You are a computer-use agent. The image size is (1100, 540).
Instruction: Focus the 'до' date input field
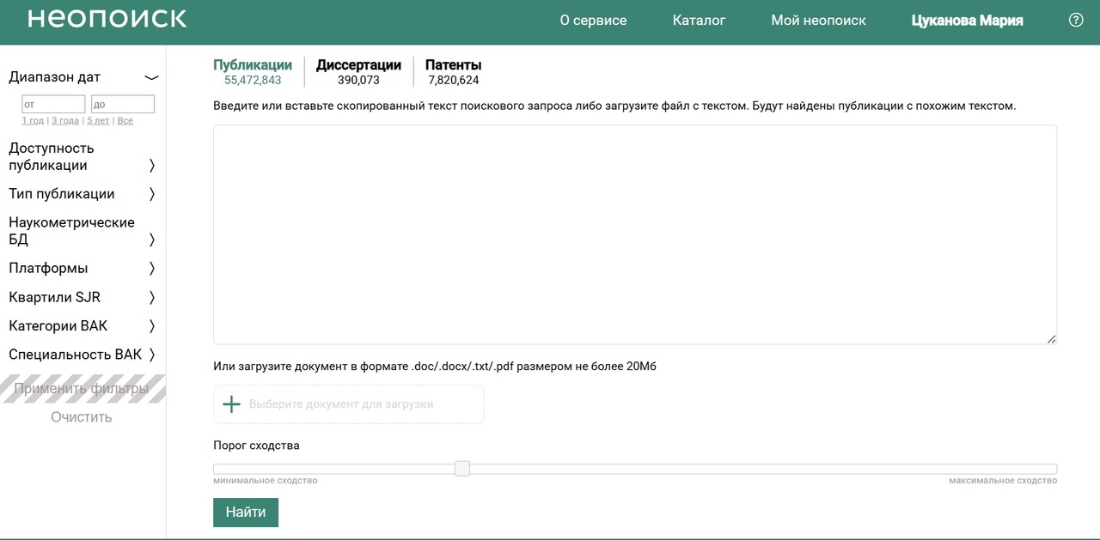point(123,104)
